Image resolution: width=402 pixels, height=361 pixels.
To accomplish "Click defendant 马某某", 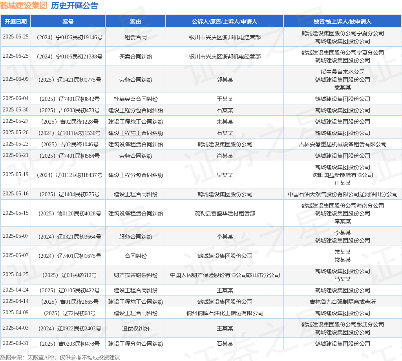I will tap(342, 279).
